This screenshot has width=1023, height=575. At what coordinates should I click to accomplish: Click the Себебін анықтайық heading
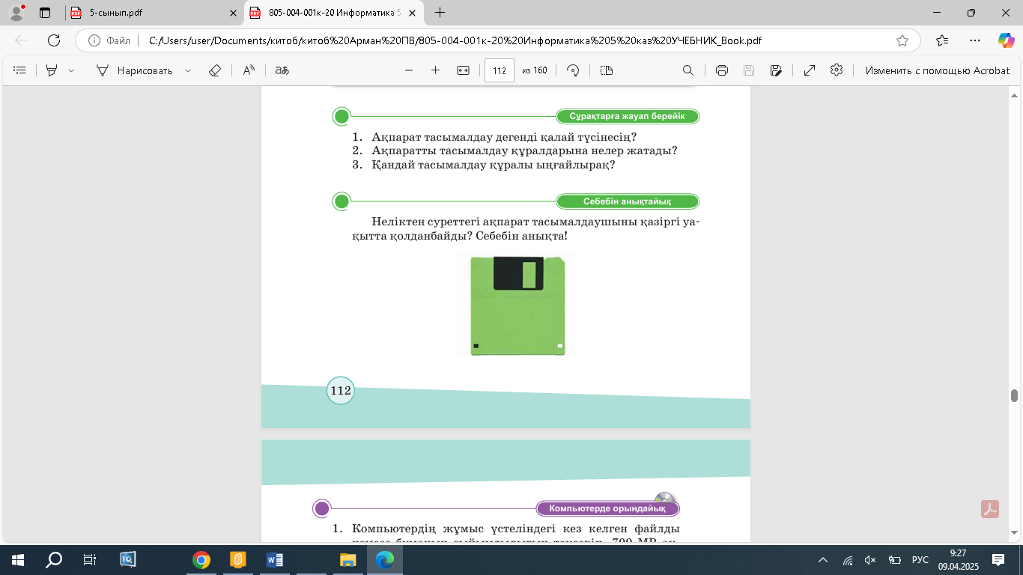(627, 201)
